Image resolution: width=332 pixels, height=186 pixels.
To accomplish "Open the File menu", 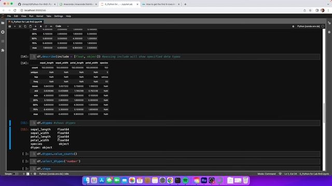I will point(9,16).
